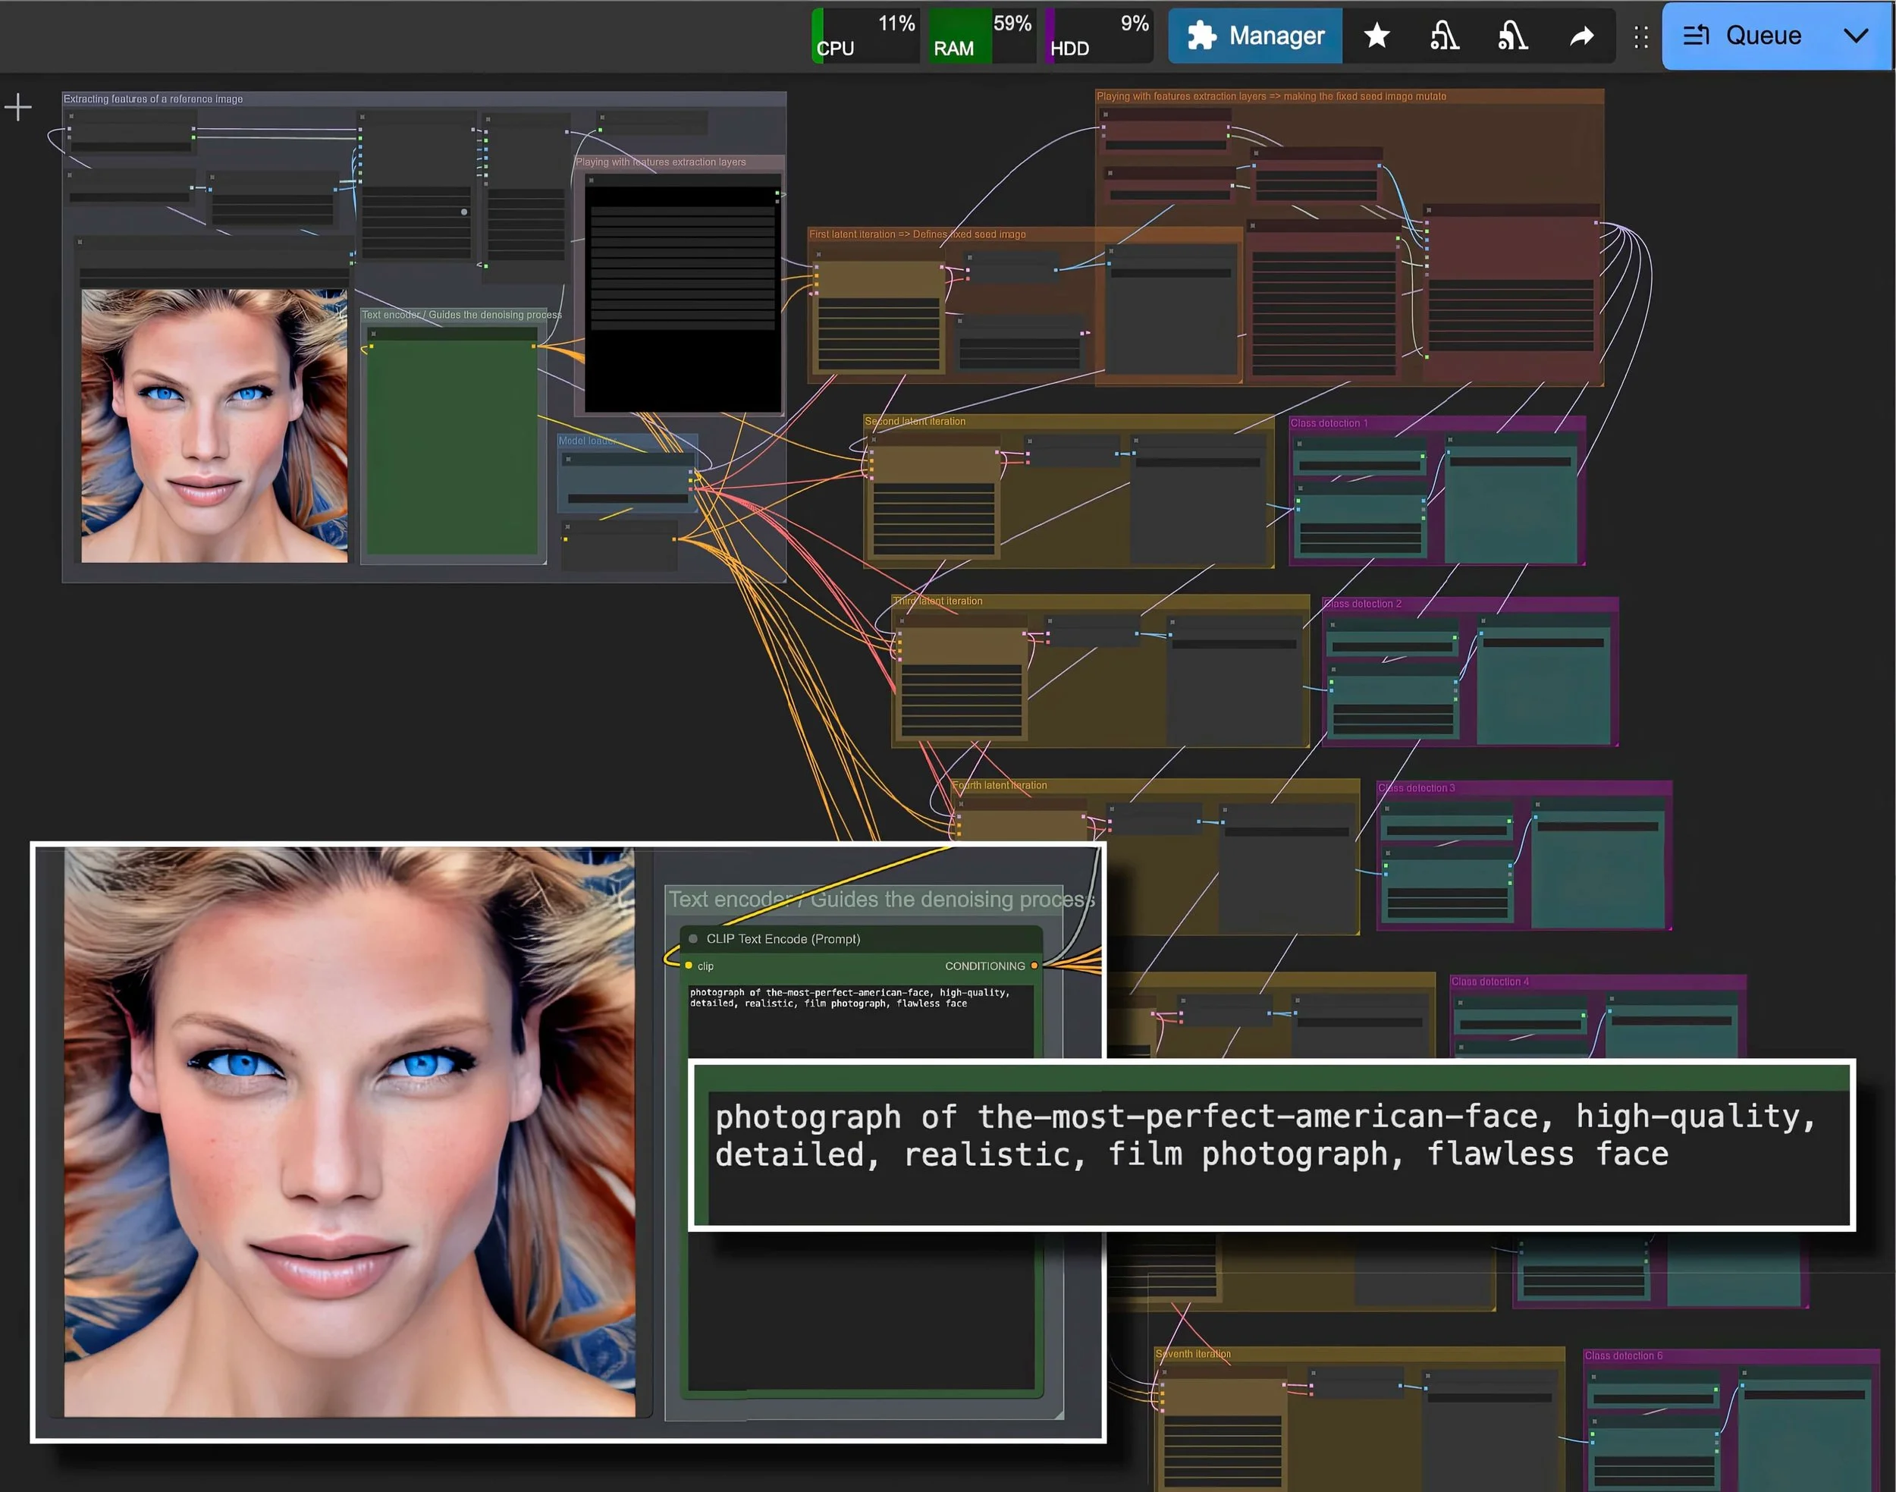The height and width of the screenshot is (1492, 1896).
Task: Click the small reference face image preview
Action: coord(214,426)
